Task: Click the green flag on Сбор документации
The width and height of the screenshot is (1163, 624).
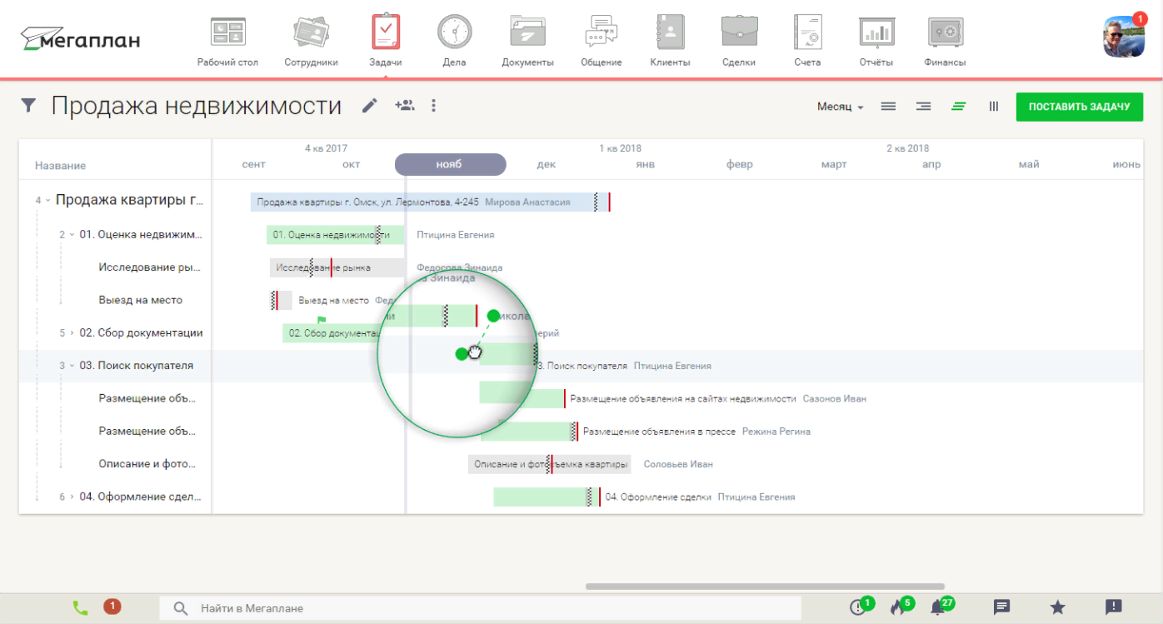Action: [x=322, y=320]
